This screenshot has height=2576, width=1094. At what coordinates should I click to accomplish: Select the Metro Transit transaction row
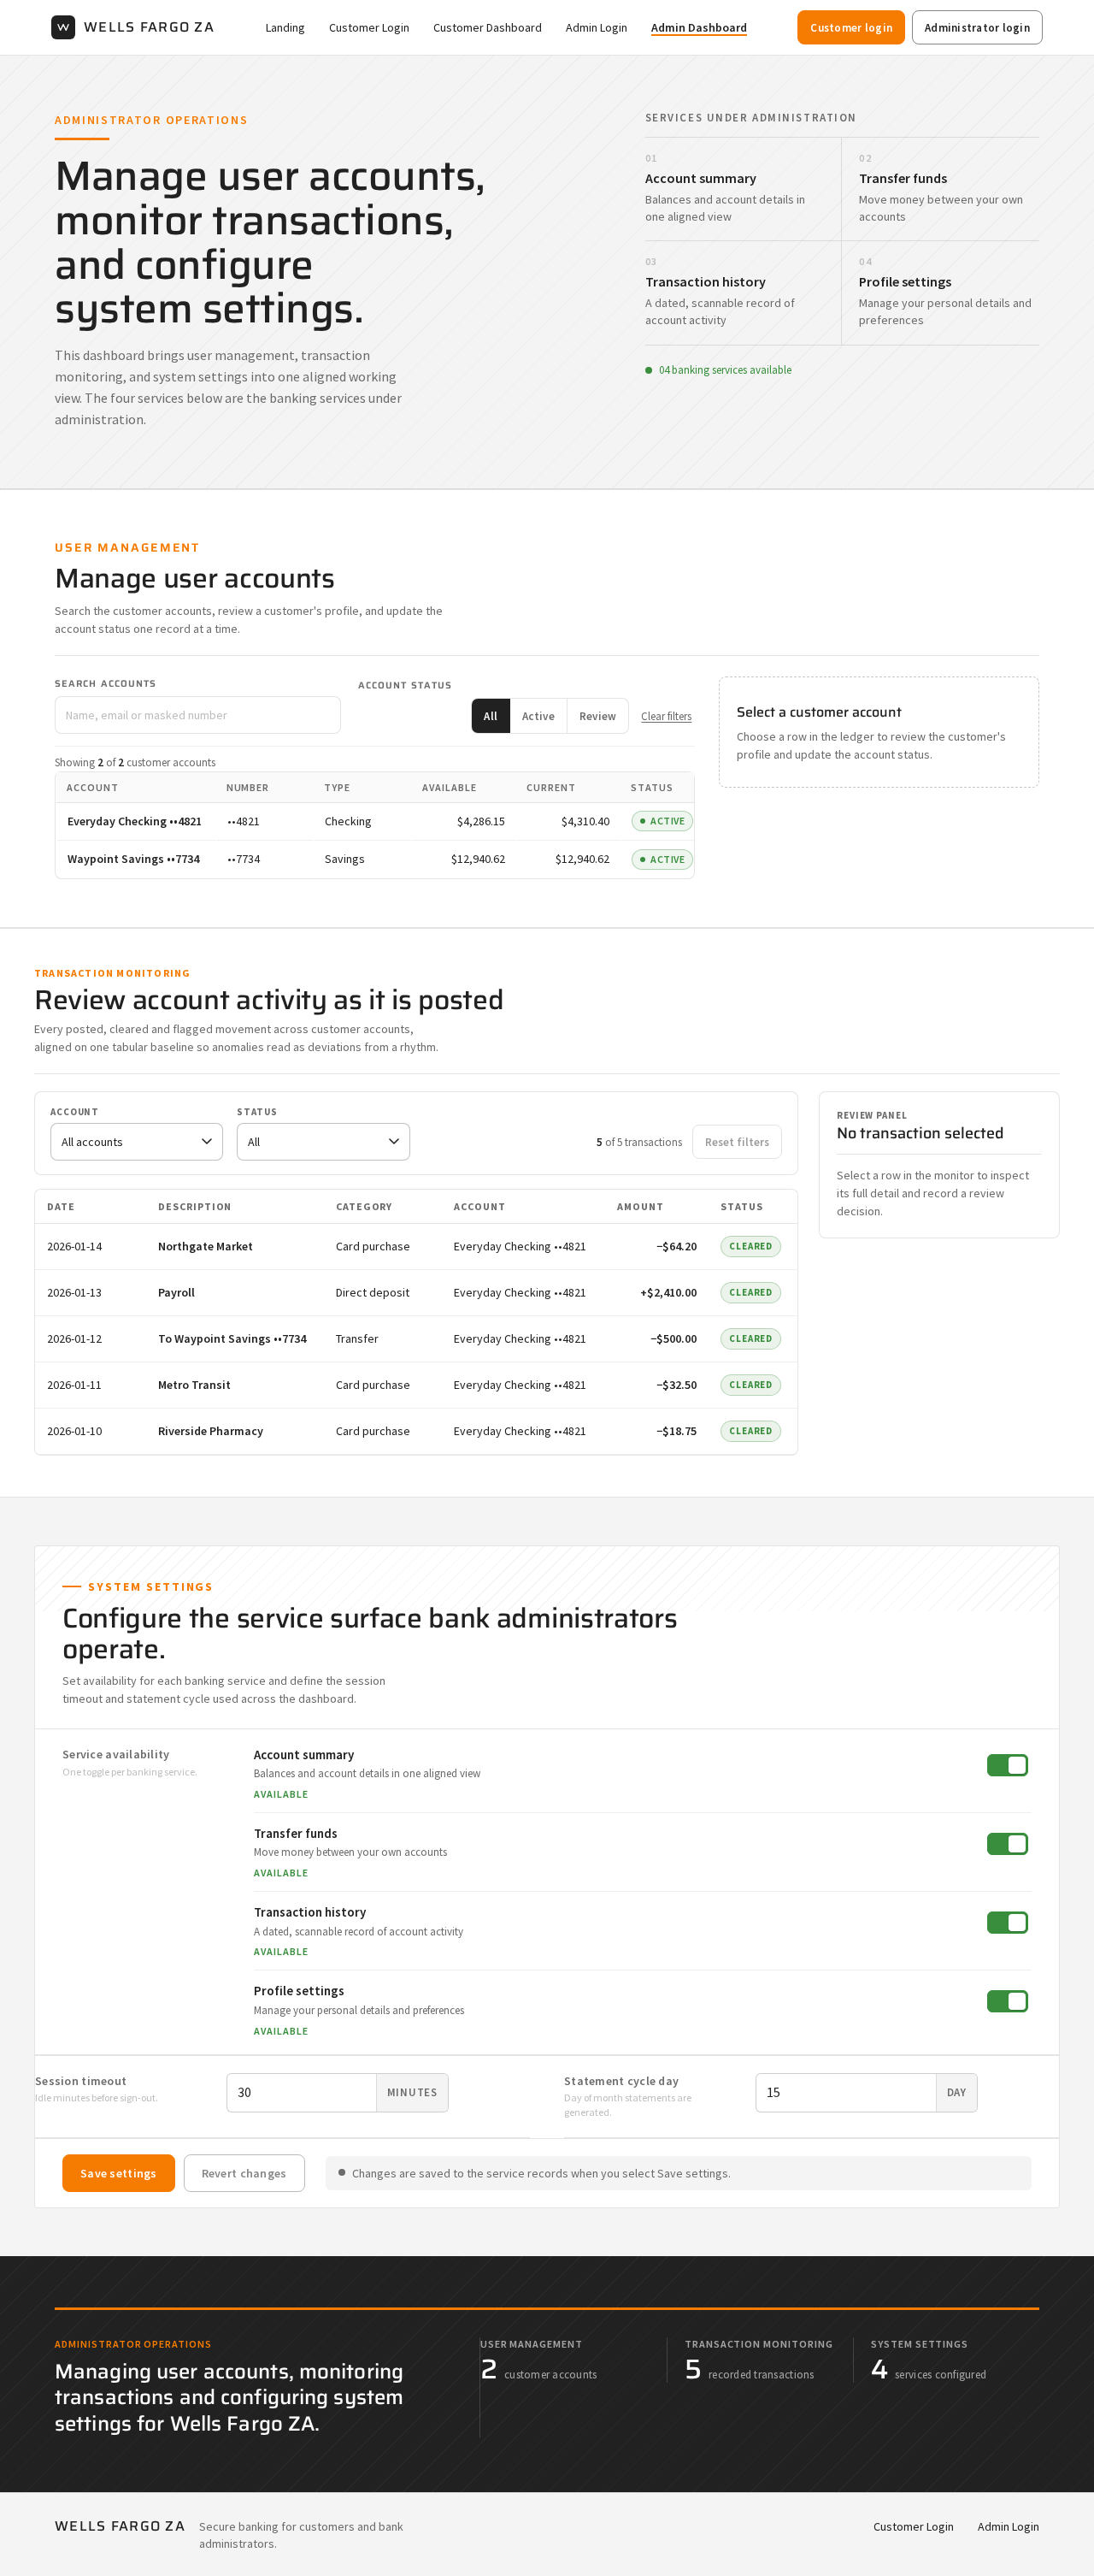(415, 1385)
